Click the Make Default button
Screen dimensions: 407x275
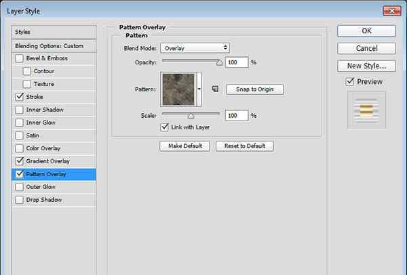(x=185, y=146)
